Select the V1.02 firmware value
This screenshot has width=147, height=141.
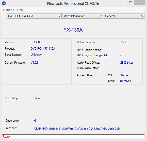coord(34,63)
